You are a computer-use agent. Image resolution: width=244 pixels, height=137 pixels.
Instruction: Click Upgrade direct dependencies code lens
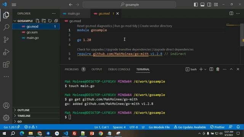tap(173, 49)
